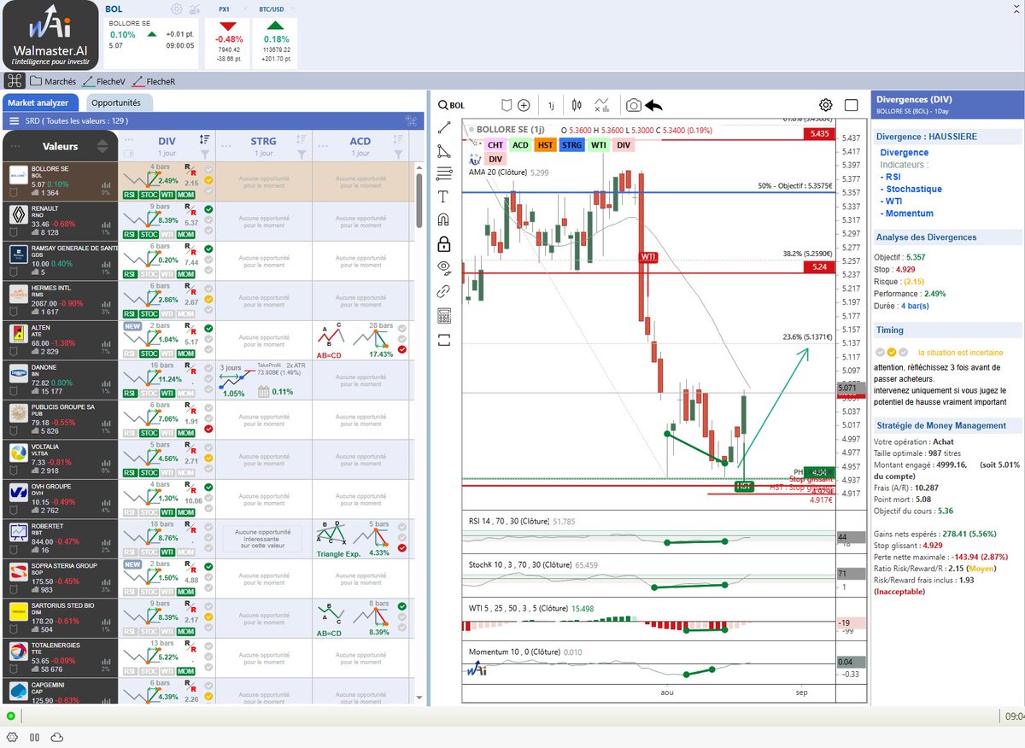Open the 1j timeframe selector
The height and width of the screenshot is (748, 1025).
(551, 105)
